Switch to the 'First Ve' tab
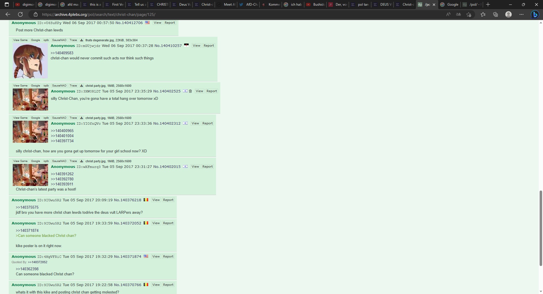The width and height of the screenshot is (543, 294). (x=114, y=5)
